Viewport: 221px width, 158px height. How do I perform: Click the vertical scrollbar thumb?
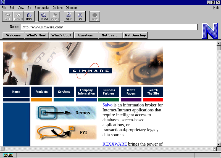click(x=219, y=48)
